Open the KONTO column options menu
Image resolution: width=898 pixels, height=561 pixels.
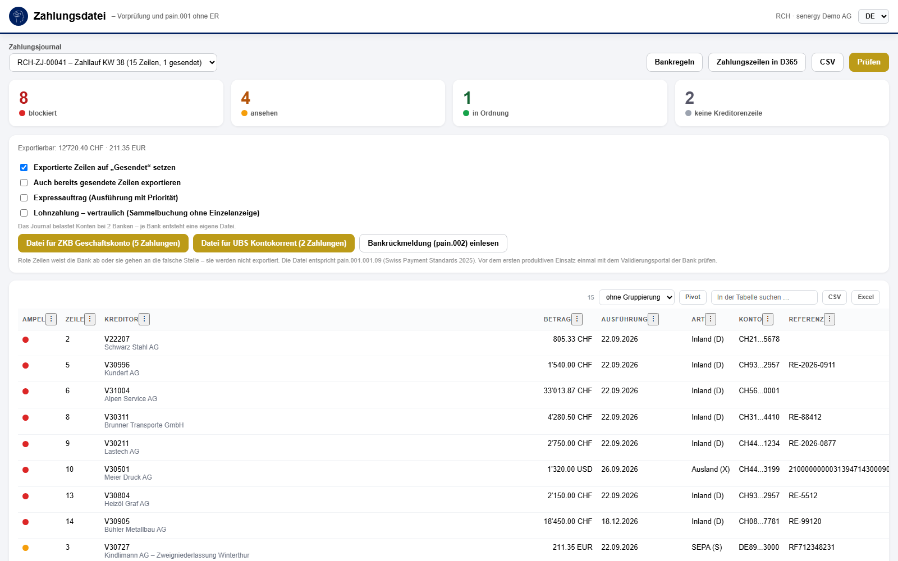pyautogui.click(x=768, y=319)
